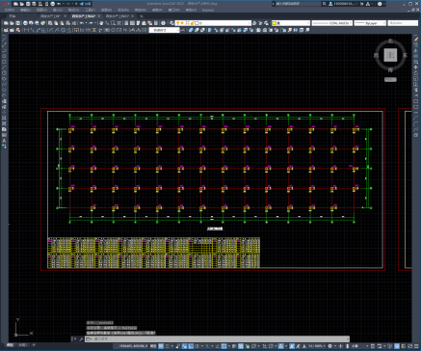
Task: Select the Erase tool in Modify toolbar
Action: coord(416,39)
